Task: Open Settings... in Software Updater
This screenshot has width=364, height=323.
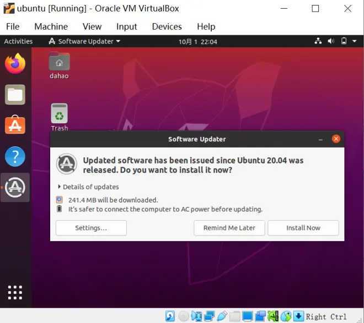Action: (91, 228)
